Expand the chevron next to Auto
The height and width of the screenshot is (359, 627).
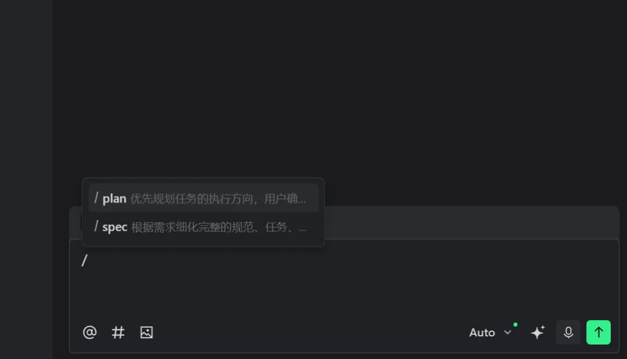[x=507, y=332]
